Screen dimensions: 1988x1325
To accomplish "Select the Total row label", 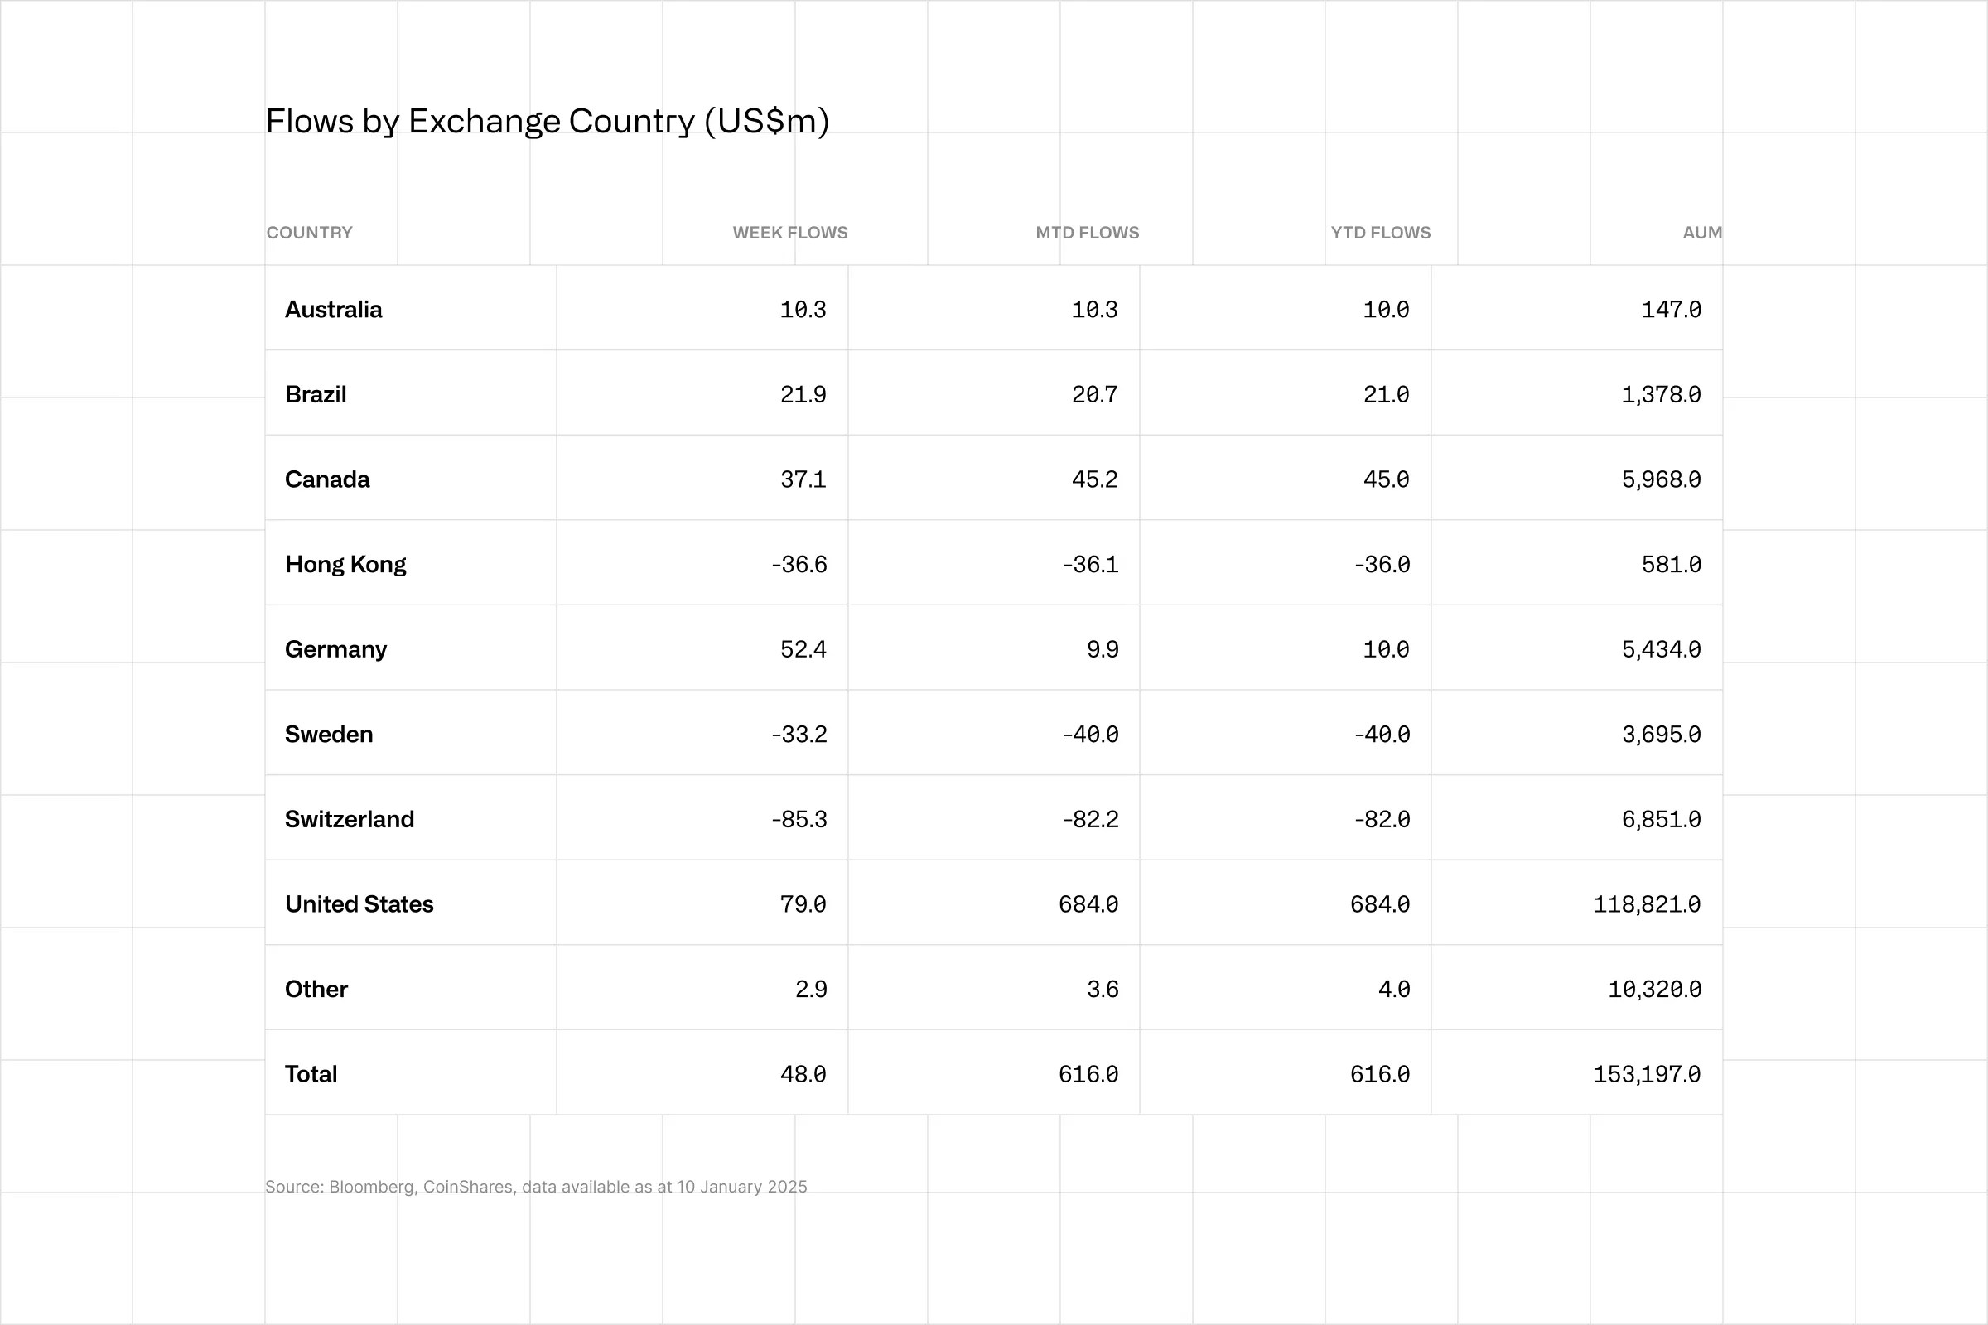I will click(x=311, y=1074).
